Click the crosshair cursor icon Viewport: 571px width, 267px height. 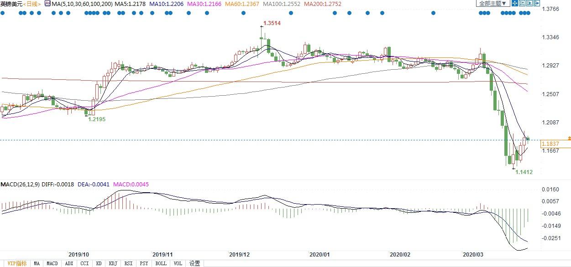point(515,3)
